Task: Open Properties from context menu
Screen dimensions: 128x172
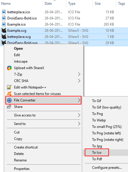Action: tap(22, 169)
